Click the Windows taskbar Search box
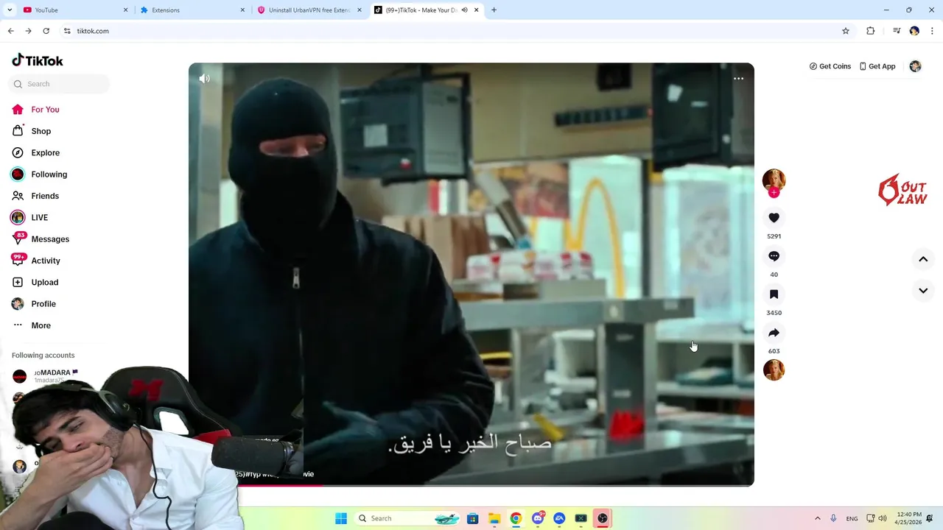943x530 pixels. coord(408,518)
